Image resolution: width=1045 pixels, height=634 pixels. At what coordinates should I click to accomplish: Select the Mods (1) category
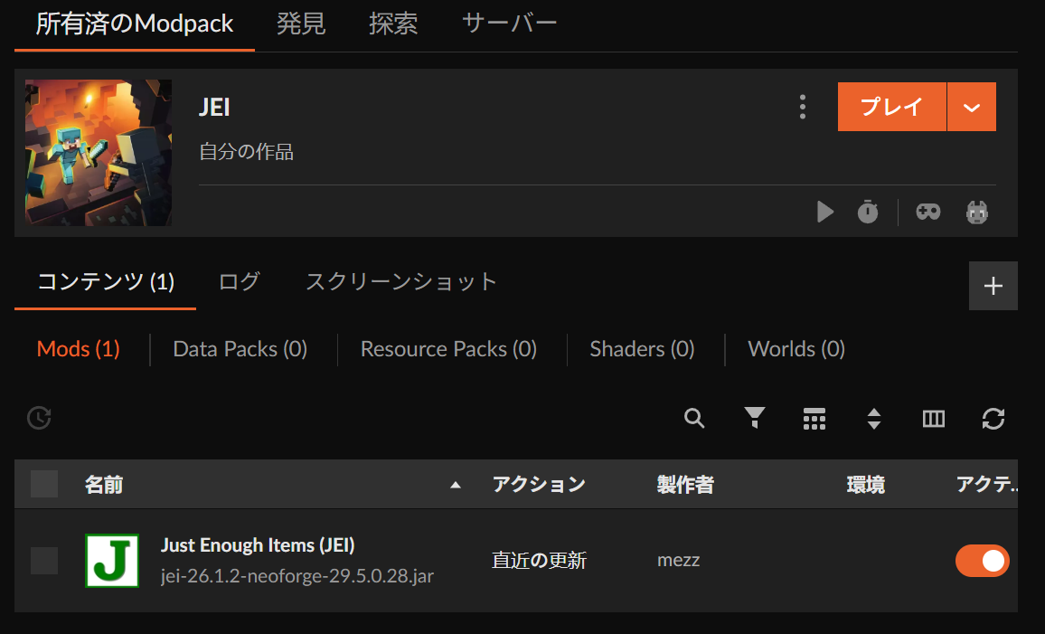pyautogui.click(x=78, y=349)
